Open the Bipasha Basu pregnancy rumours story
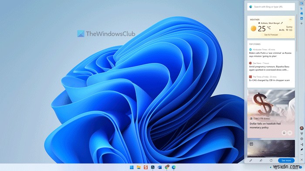This screenshot has width=305, height=171. [x=269, y=68]
